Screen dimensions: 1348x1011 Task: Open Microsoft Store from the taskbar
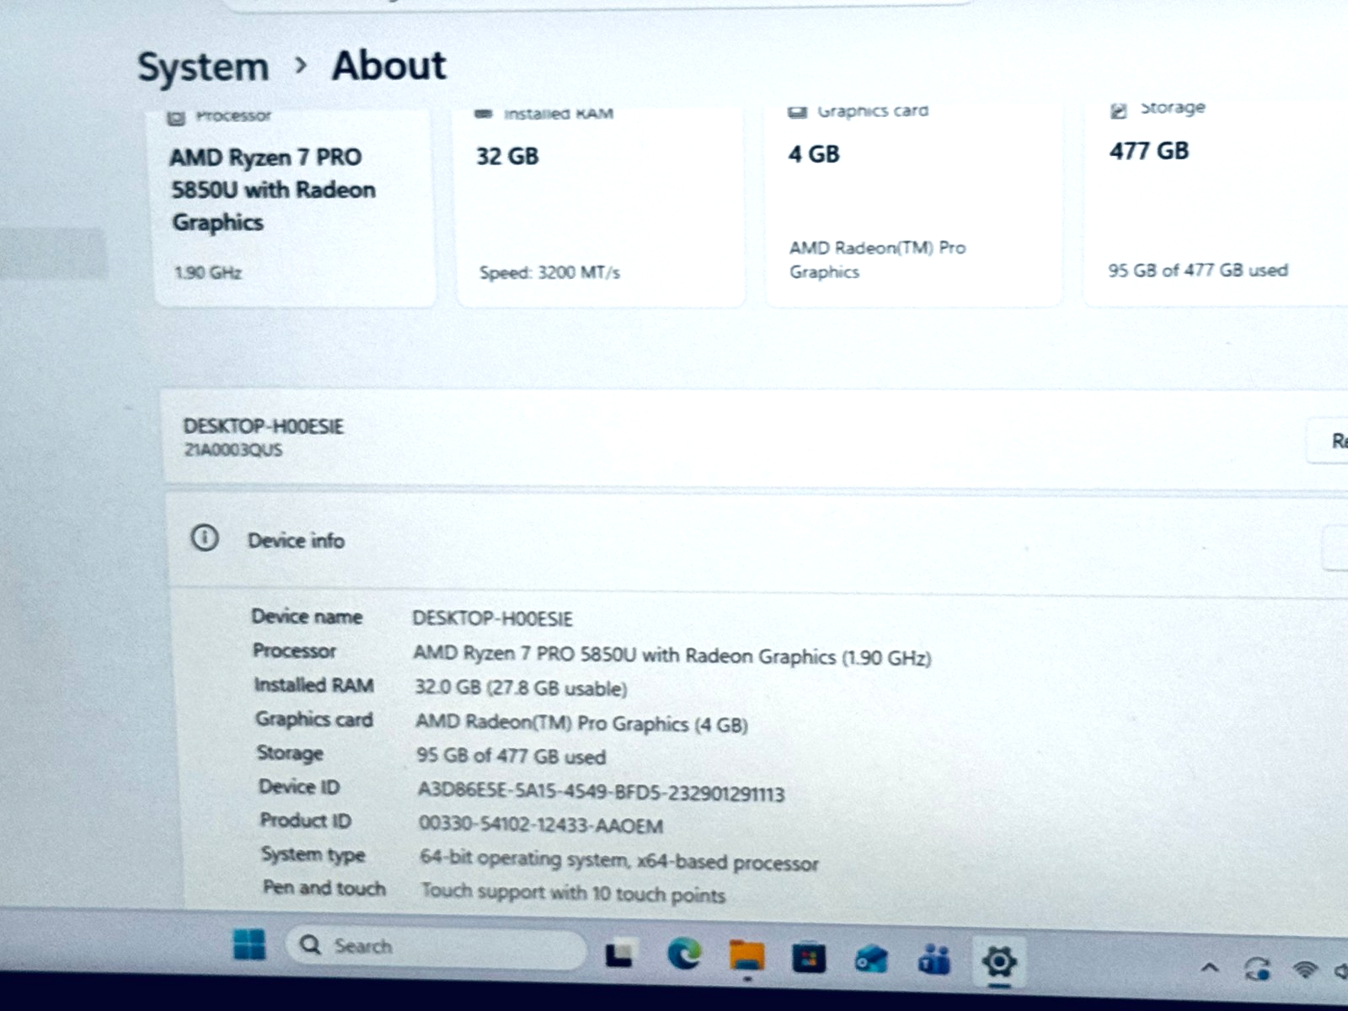(809, 958)
